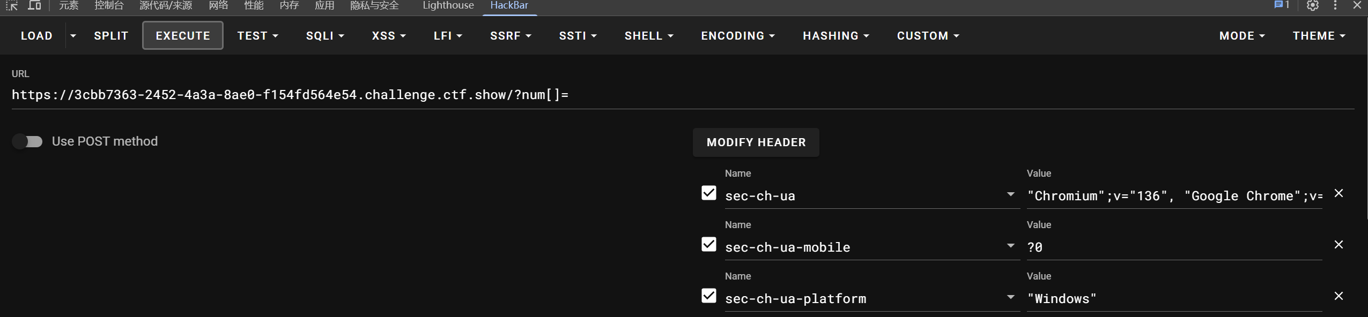Remove the sec-ch-ua-platform header row
The image size is (1368, 317).
tap(1339, 296)
